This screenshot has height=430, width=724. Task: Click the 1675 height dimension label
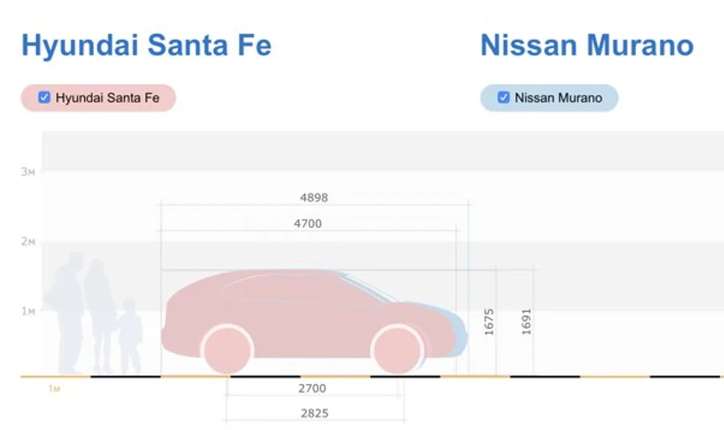point(489,322)
